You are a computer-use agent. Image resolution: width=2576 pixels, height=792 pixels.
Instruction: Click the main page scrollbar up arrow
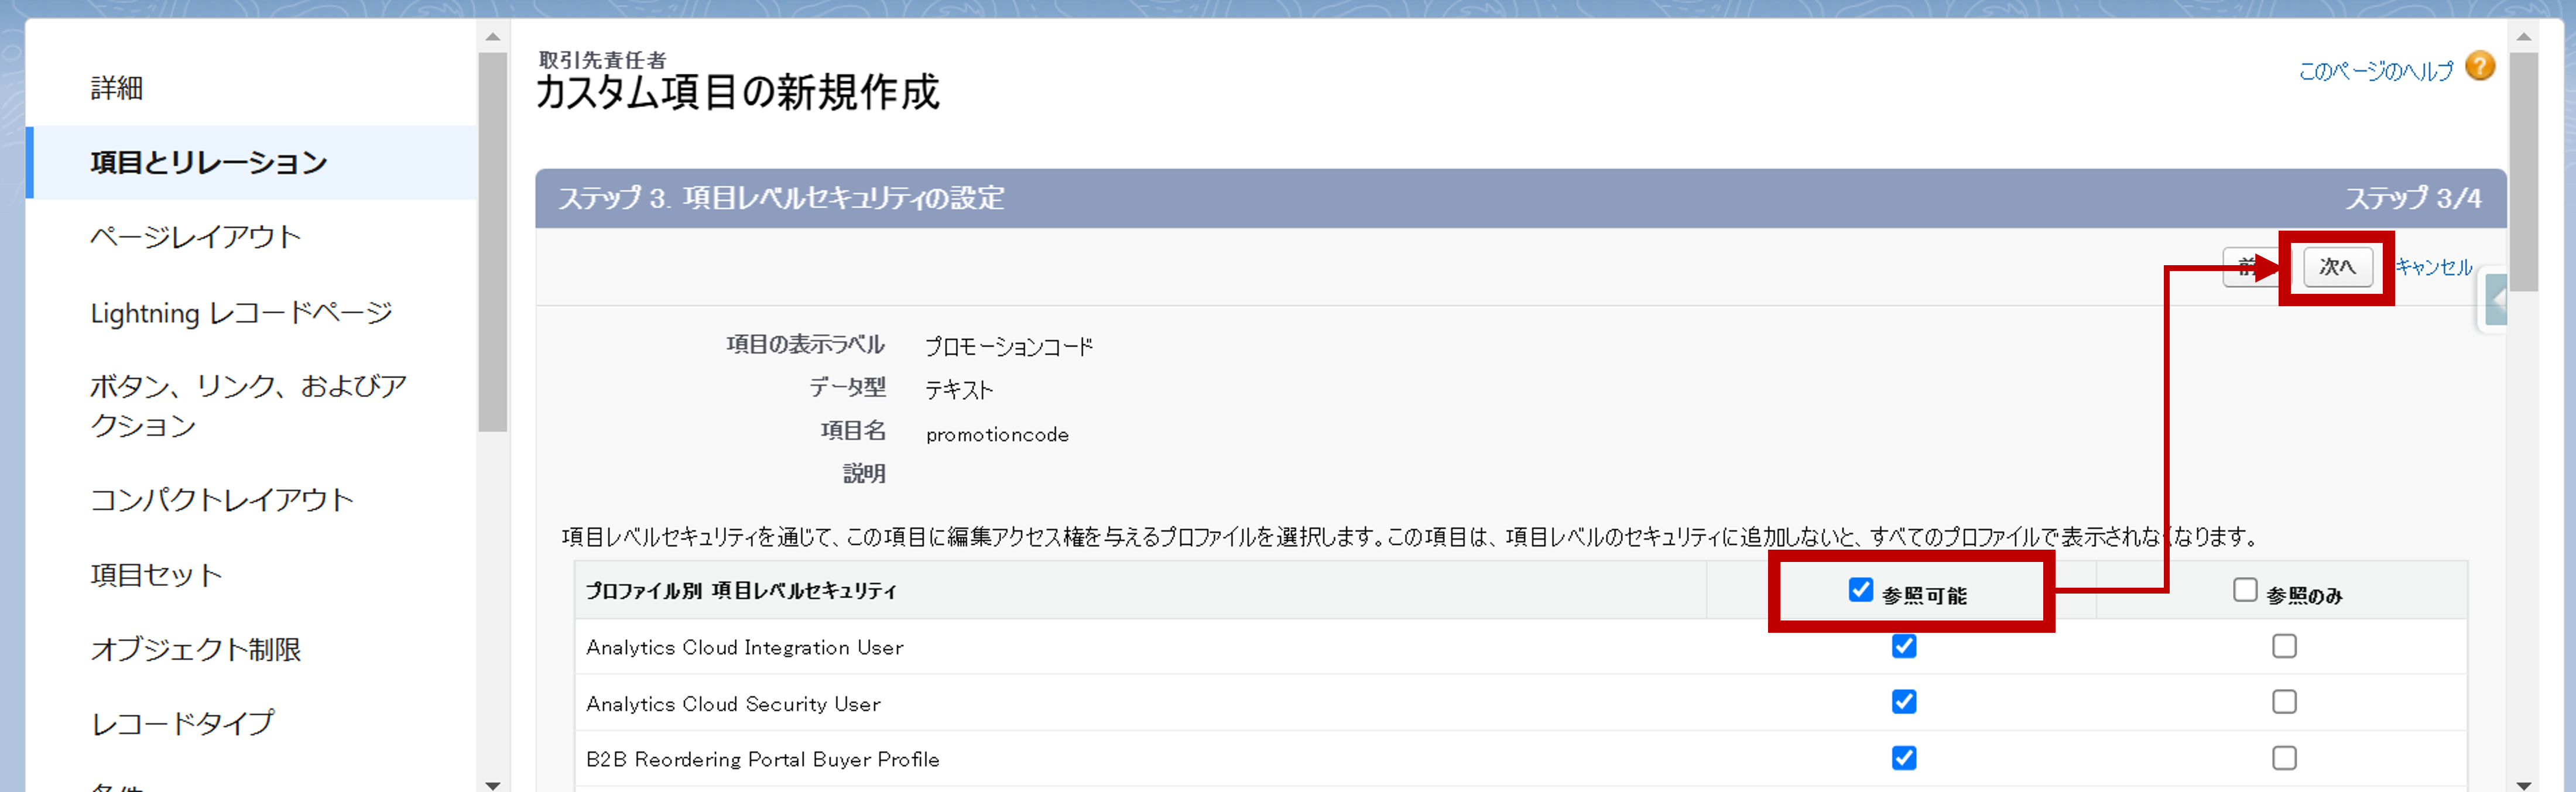[2523, 37]
